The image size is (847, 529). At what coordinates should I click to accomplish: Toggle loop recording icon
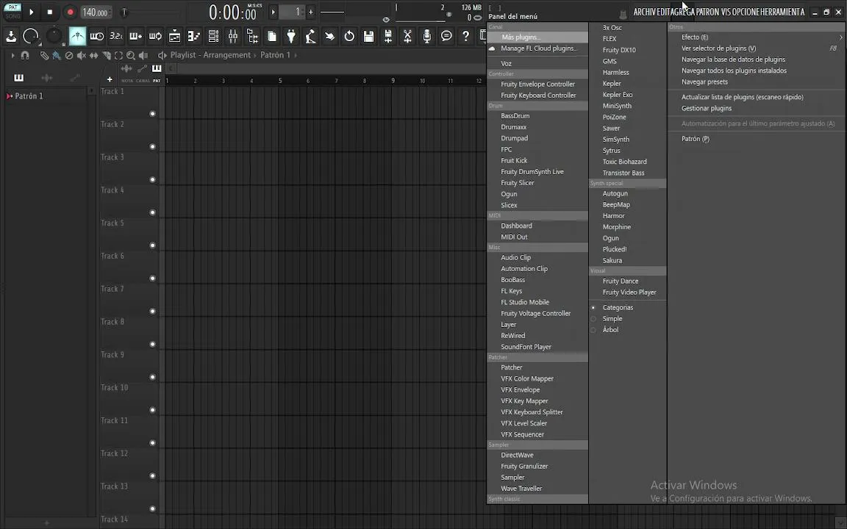(x=155, y=36)
